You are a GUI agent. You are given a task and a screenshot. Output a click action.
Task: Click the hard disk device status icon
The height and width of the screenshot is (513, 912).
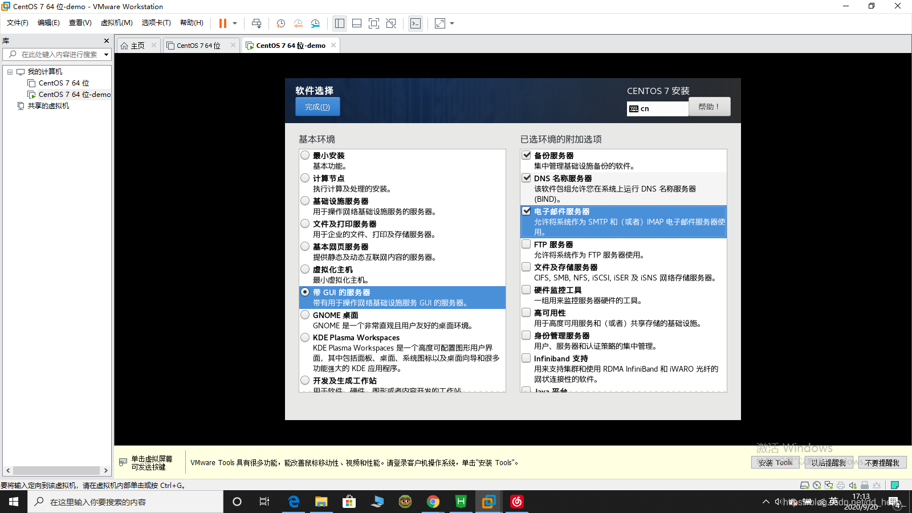click(805, 485)
